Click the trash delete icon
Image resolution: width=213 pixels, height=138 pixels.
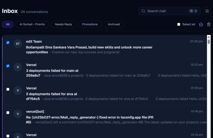[x=209, y=24]
